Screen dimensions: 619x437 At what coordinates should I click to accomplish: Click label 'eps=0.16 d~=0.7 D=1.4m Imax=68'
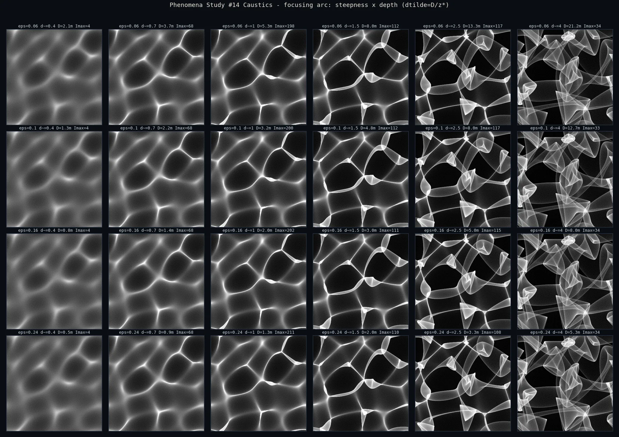coord(156,230)
